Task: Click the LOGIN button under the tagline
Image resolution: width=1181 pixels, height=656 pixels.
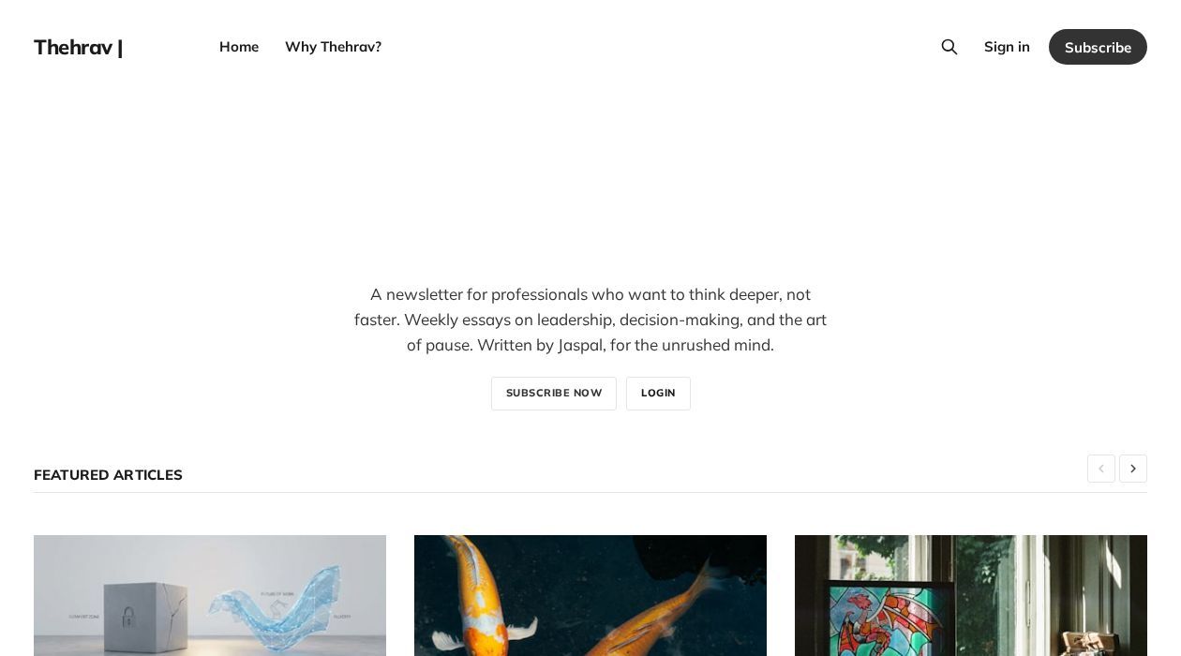Action: pyautogui.click(x=658, y=394)
